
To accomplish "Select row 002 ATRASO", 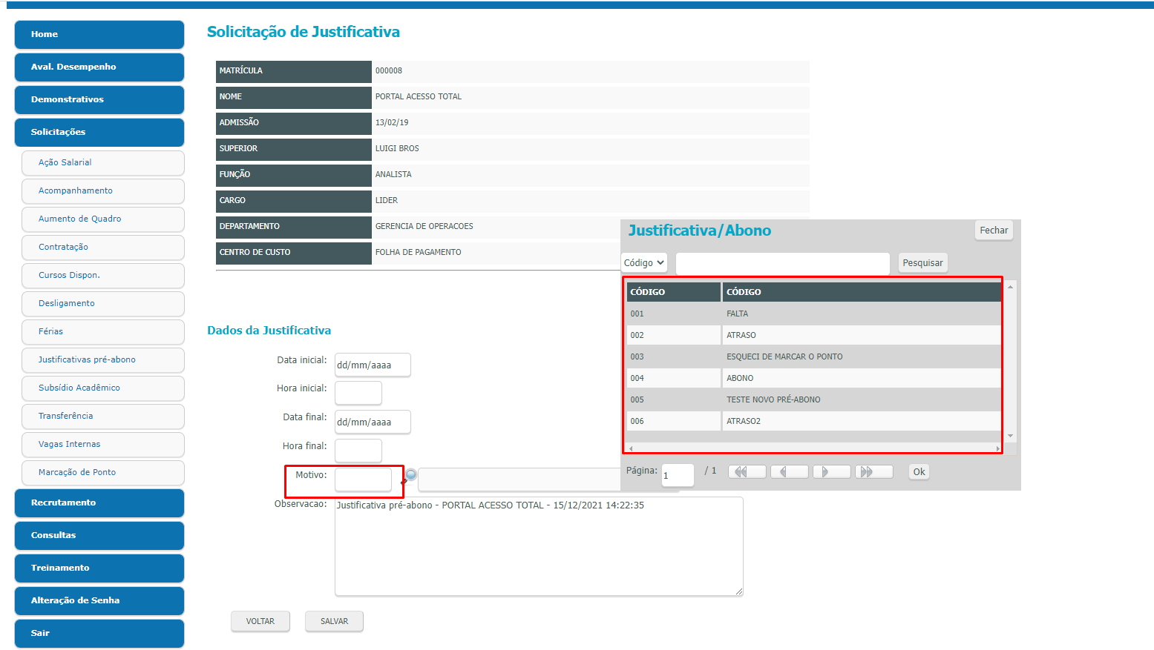I will (813, 335).
